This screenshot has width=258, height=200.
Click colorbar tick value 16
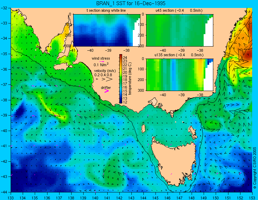(125, 87)
